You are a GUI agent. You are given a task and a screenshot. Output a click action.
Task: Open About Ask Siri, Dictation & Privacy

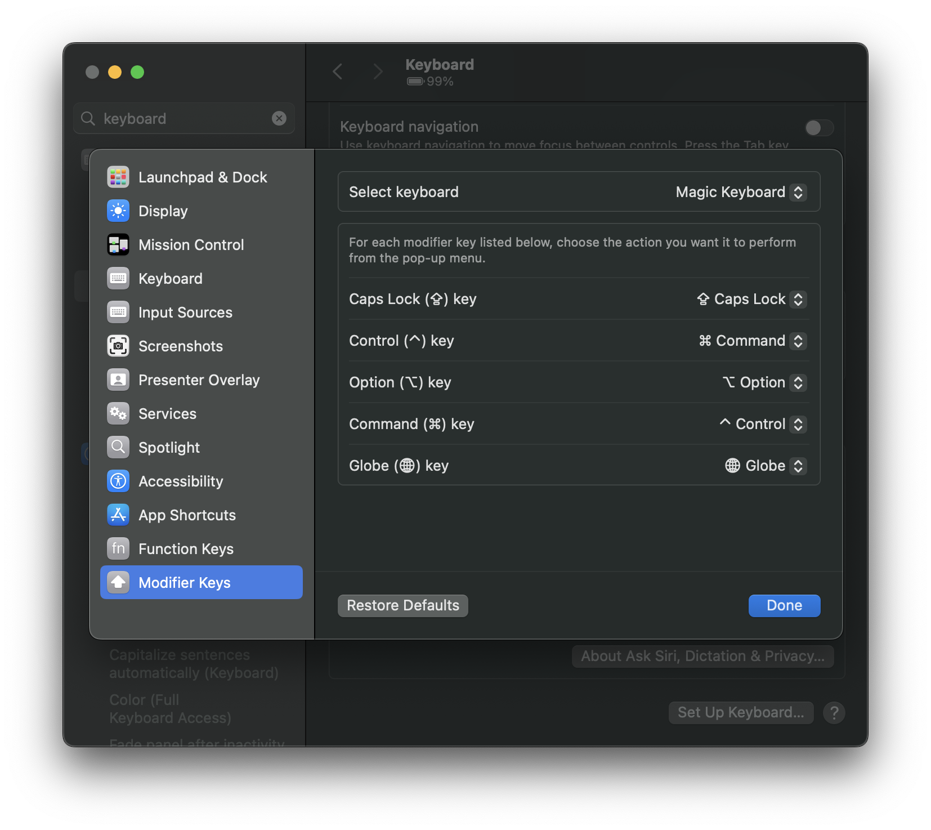point(702,657)
